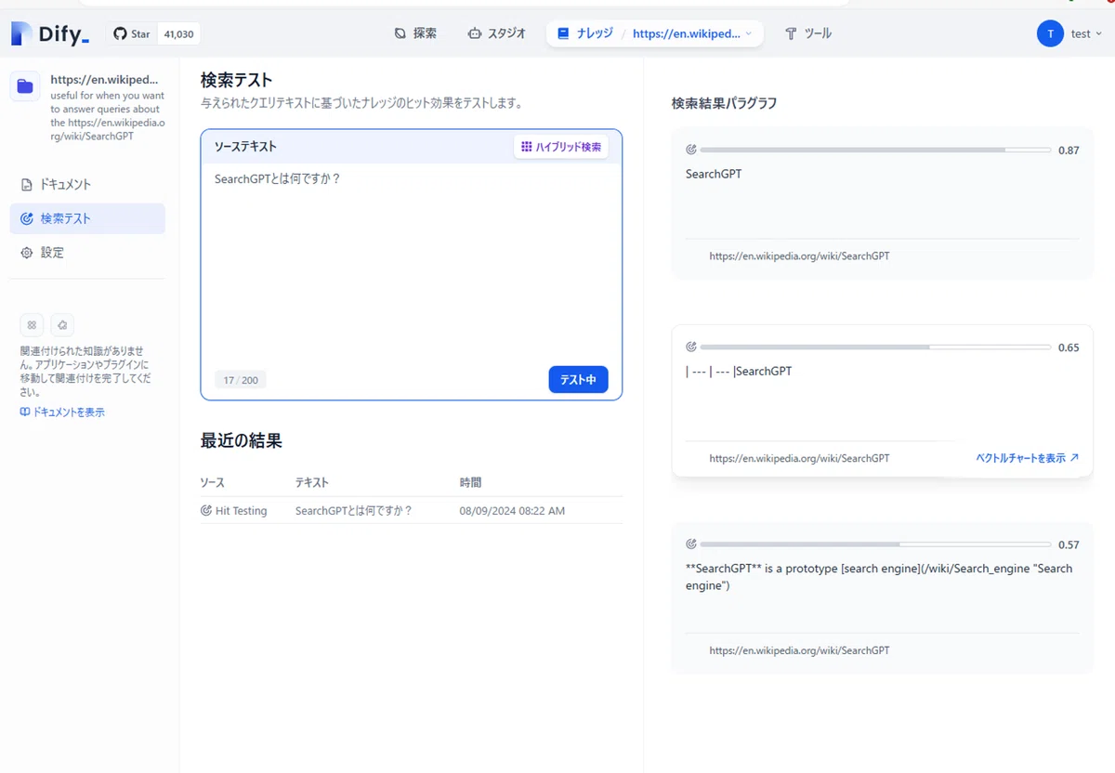Click the 0.87 score progress bar

pyautogui.click(x=875, y=150)
